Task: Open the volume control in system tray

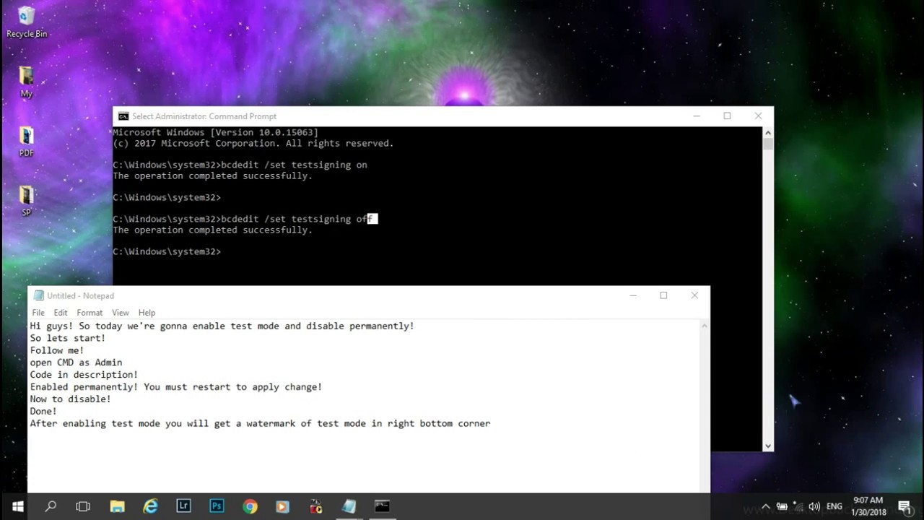Action: click(814, 506)
